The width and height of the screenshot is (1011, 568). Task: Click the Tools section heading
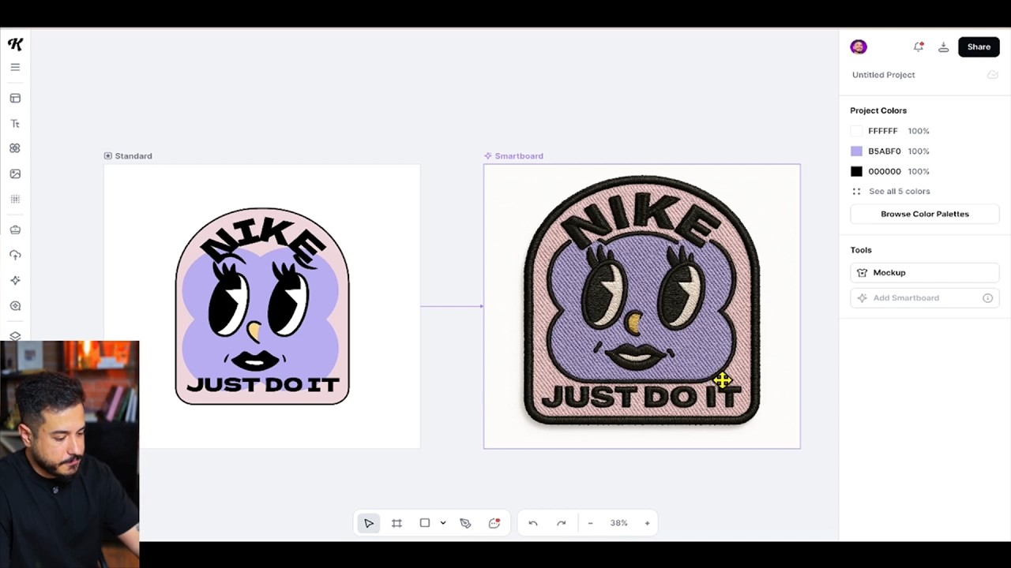[x=861, y=250]
